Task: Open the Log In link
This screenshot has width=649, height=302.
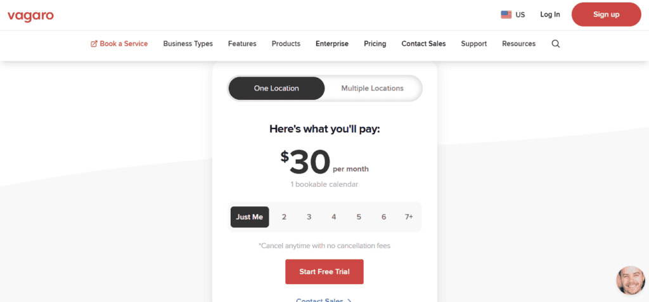Action: (x=550, y=15)
